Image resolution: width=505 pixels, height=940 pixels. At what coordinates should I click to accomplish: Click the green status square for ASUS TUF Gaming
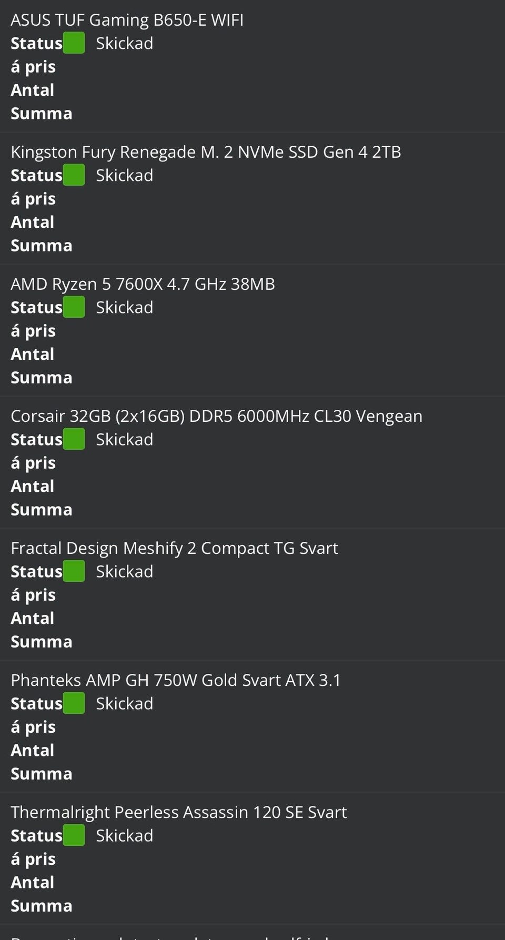point(74,43)
